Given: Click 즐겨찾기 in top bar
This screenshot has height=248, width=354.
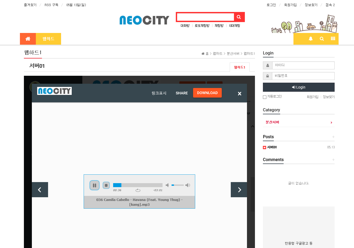Looking at the screenshot, I should 30,5.
